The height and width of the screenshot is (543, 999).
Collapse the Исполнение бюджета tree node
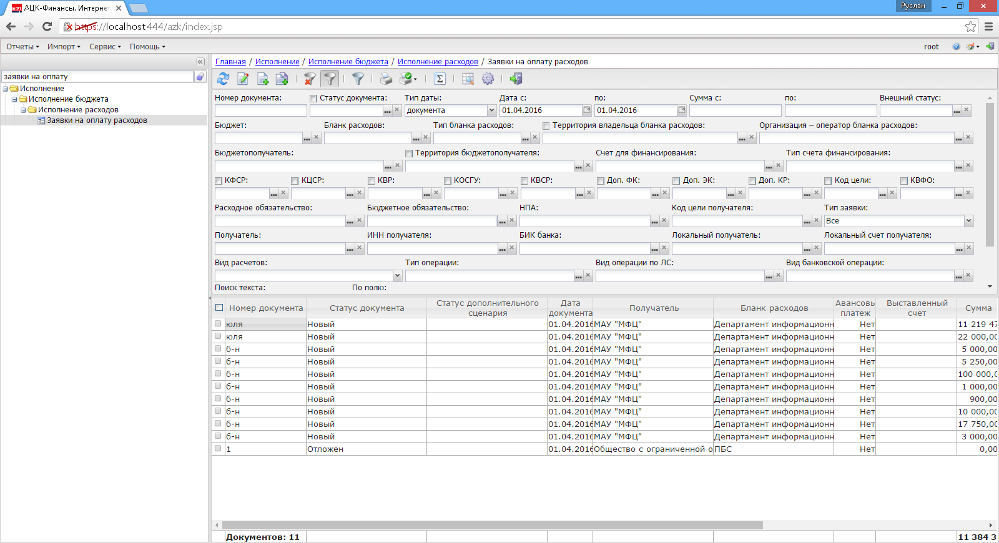(x=14, y=99)
